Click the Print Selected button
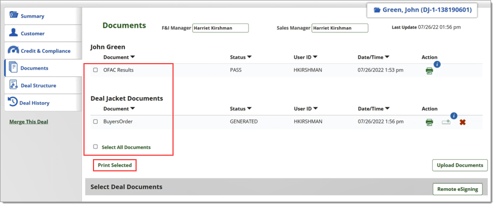 click(x=115, y=165)
